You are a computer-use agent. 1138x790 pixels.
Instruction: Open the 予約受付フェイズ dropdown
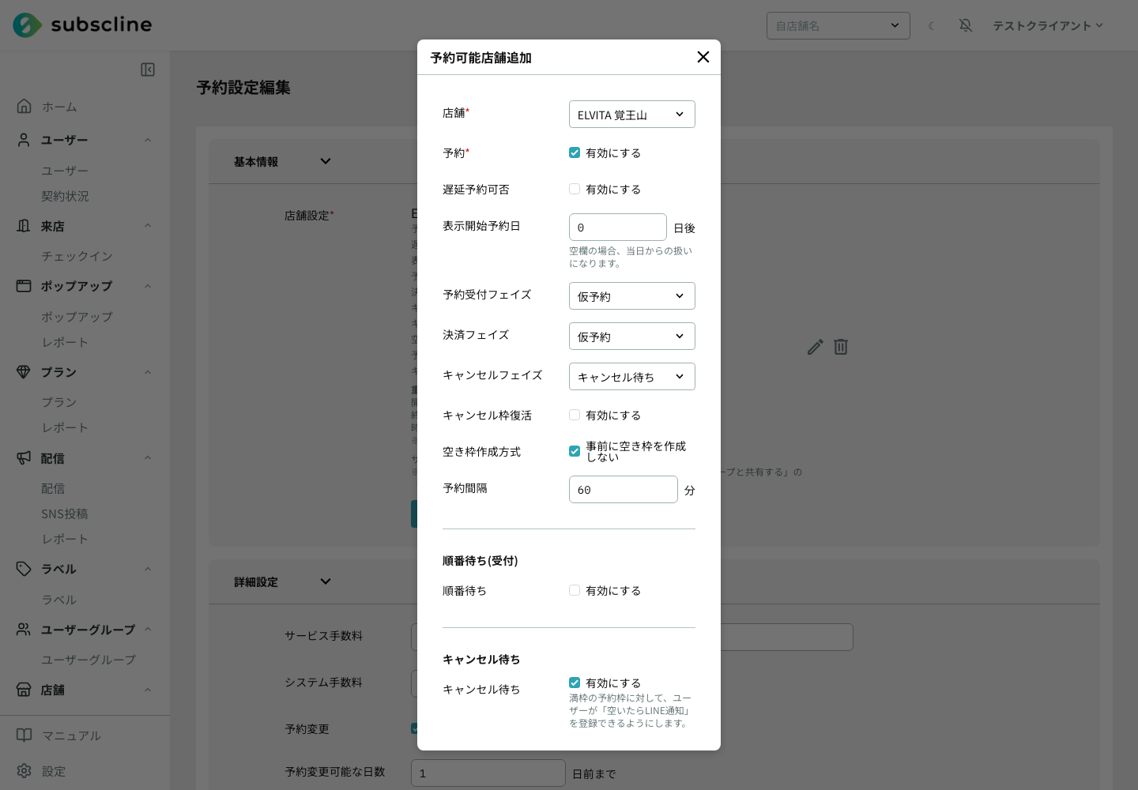pyautogui.click(x=632, y=296)
